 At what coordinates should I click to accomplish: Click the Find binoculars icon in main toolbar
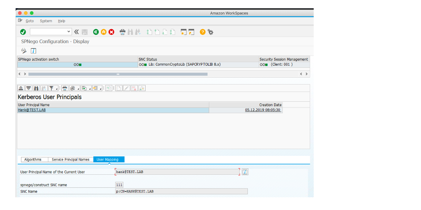(x=130, y=32)
